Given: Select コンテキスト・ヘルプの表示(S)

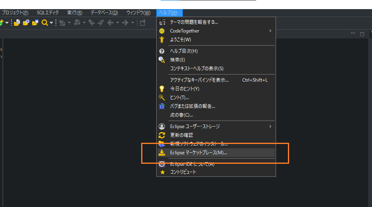Looking at the screenshot, I should [x=216, y=69].
